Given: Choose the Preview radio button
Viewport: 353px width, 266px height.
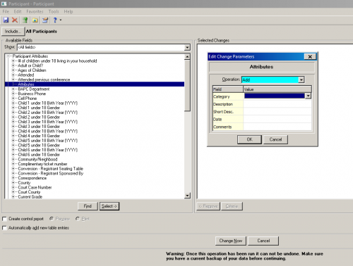Looking at the screenshot, I should click(x=52, y=219).
